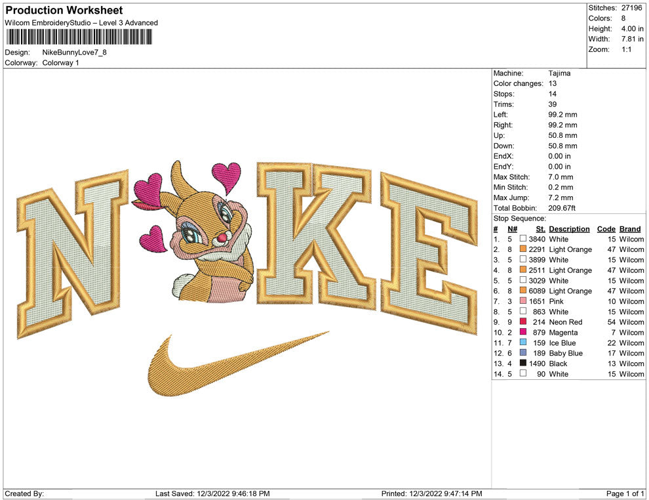649x500 pixels.
Task: Click the Trims value '39'
Action: coord(553,104)
